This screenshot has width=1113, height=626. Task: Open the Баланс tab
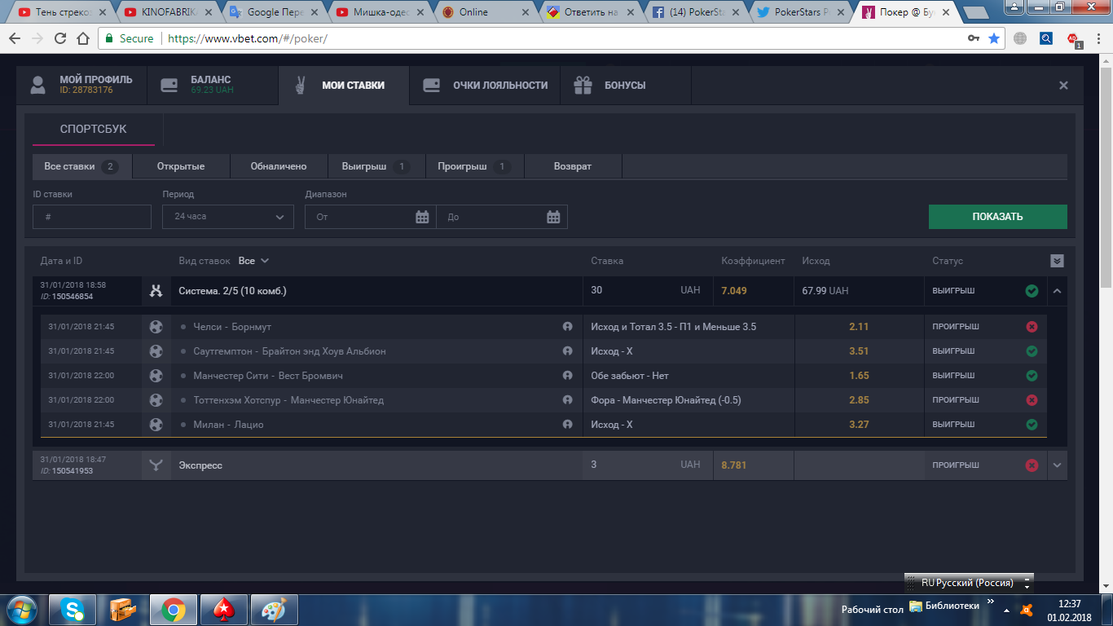point(213,85)
